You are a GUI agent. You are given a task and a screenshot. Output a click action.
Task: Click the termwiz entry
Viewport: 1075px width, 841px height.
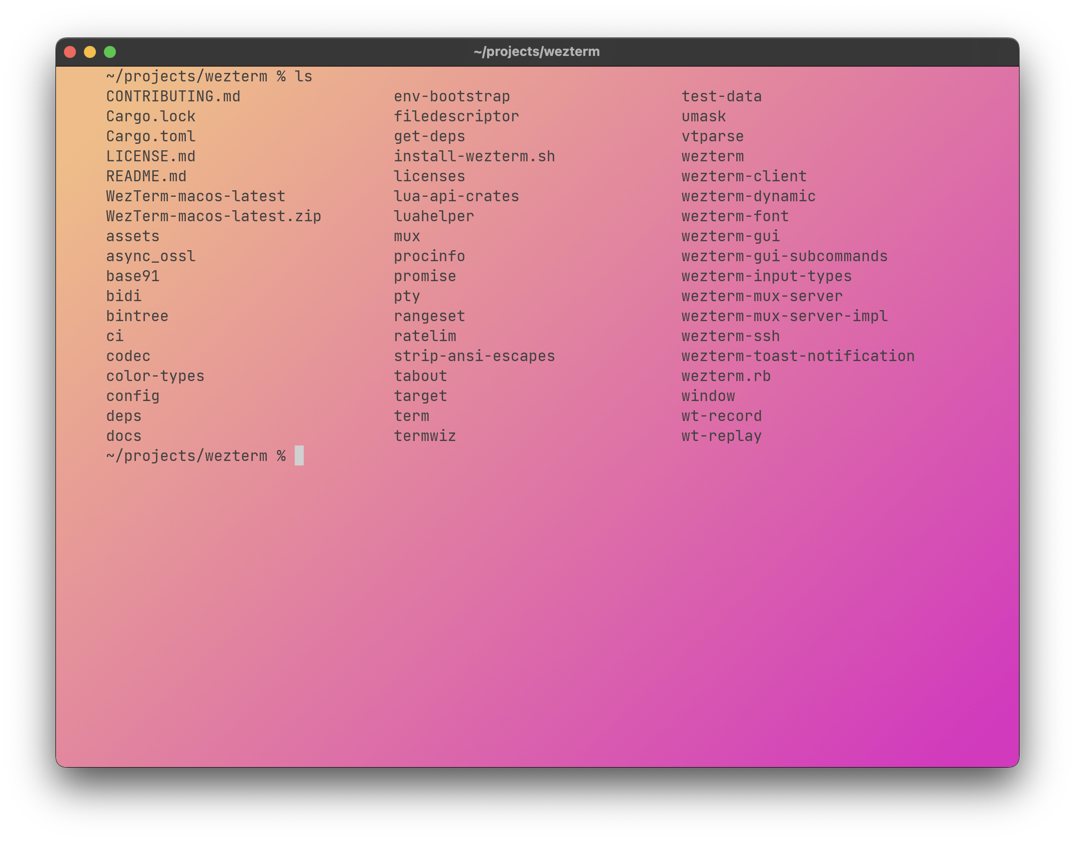coord(425,436)
